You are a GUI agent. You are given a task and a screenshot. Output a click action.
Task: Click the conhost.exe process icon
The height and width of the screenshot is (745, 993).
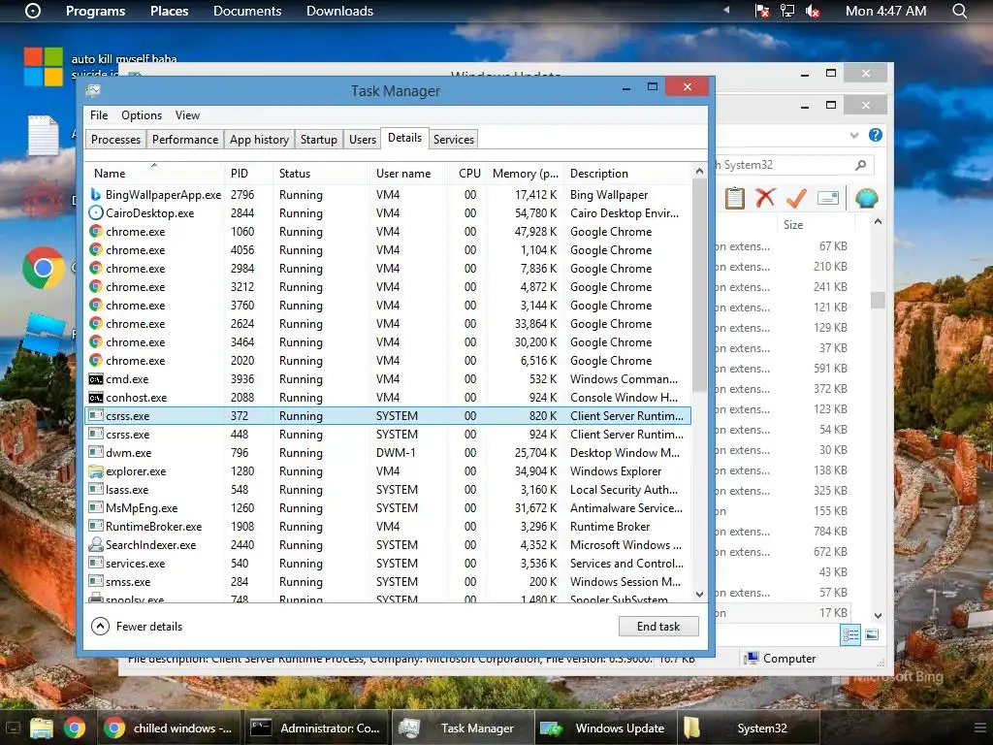pos(96,397)
